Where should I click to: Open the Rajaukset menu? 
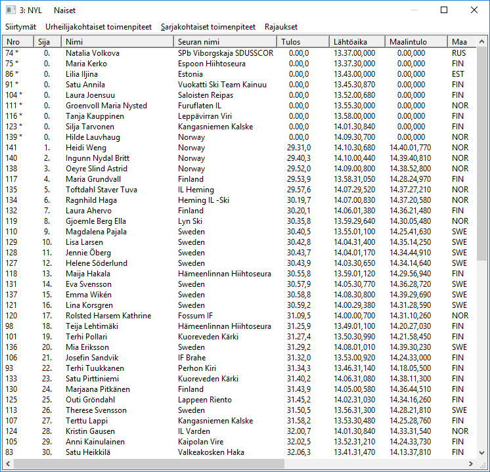[x=281, y=27]
